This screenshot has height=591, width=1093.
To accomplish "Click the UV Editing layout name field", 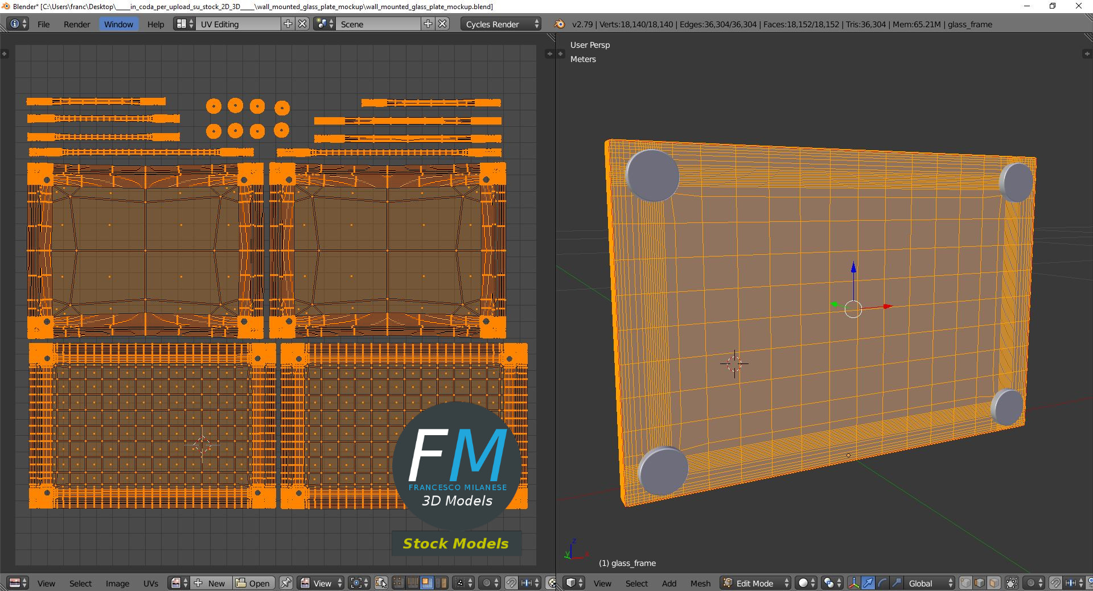I will [x=239, y=24].
